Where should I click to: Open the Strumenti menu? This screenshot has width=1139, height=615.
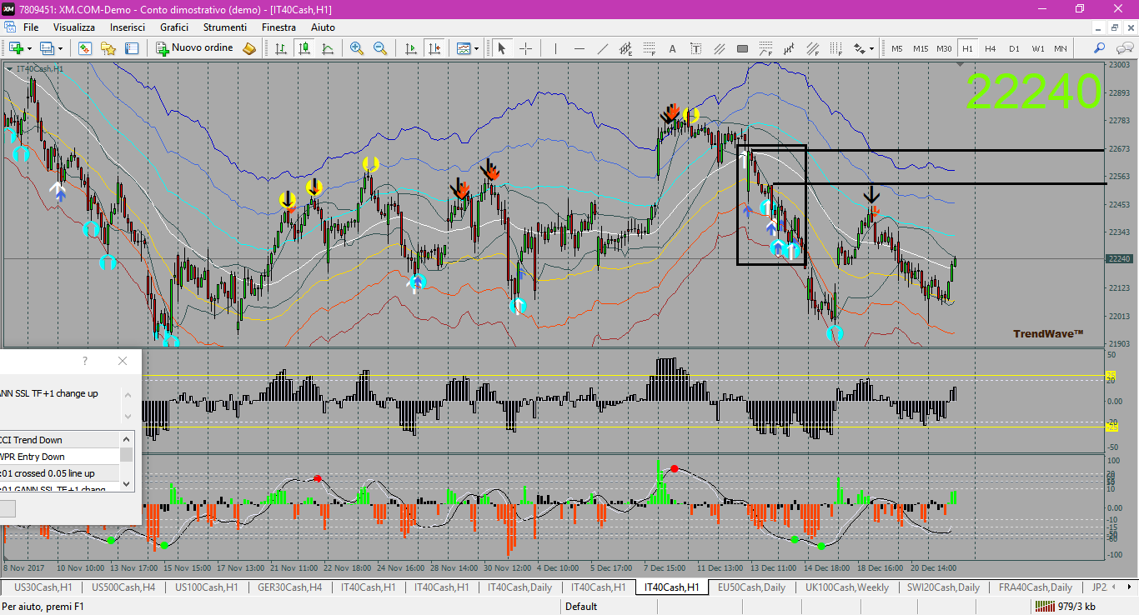pyautogui.click(x=225, y=27)
